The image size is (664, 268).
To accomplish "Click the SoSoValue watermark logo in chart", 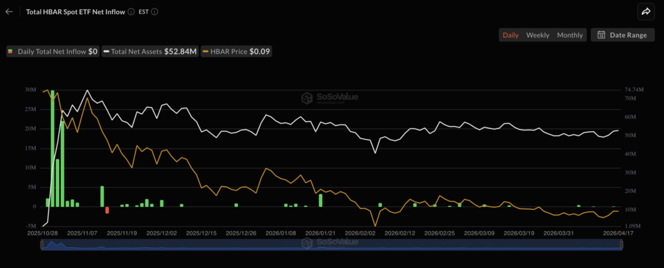I will click(x=329, y=97).
